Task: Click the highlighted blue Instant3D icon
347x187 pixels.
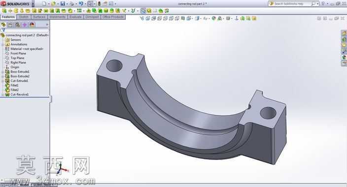Action: [x=143, y=10]
